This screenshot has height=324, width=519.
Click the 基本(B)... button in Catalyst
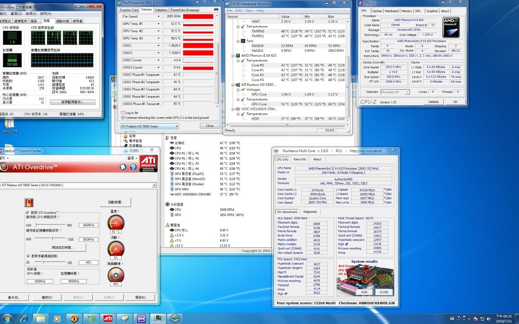[x=14, y=297]
